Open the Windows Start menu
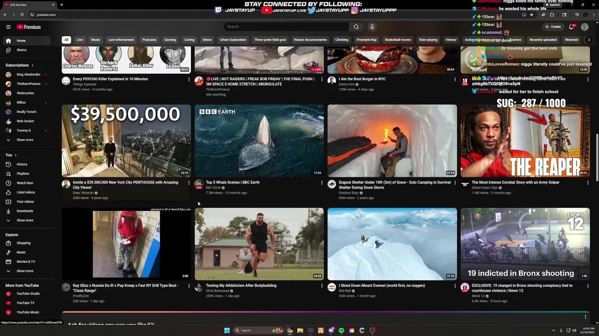The height and width of the screenshot is (336, 599). click(227, 330)
